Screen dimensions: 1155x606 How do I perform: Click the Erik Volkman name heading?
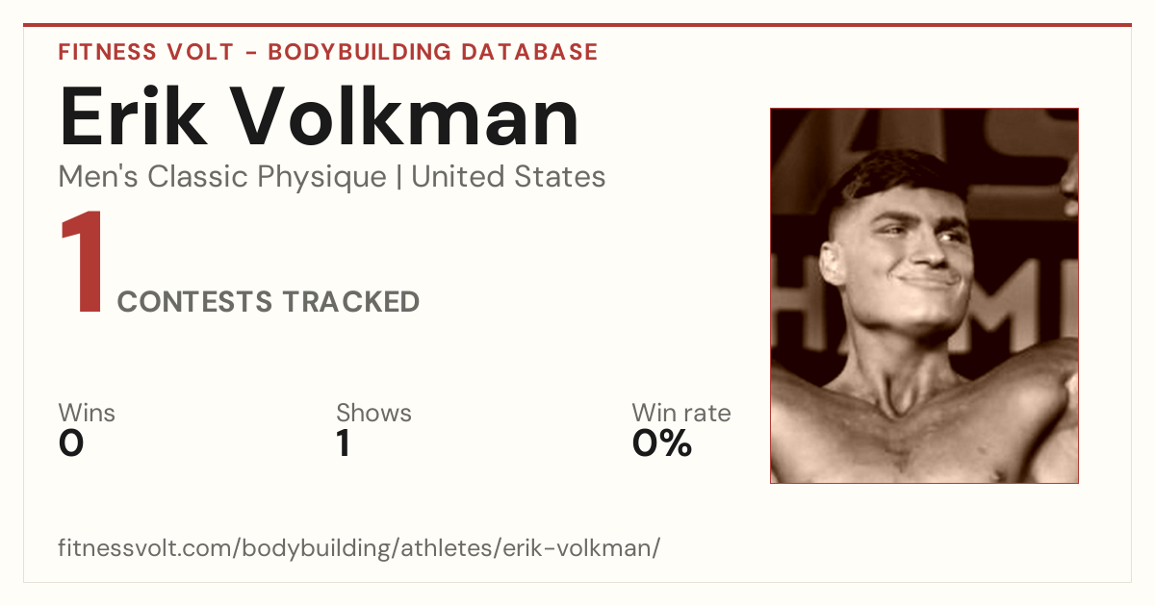point(320,117)
